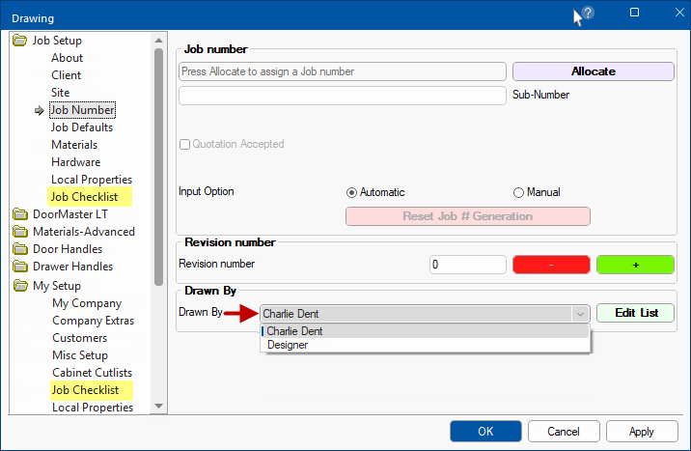This screenshot has width=691, height=451.
Task: Click the Materials-Advanced folder icon
Action: [20, 232]
